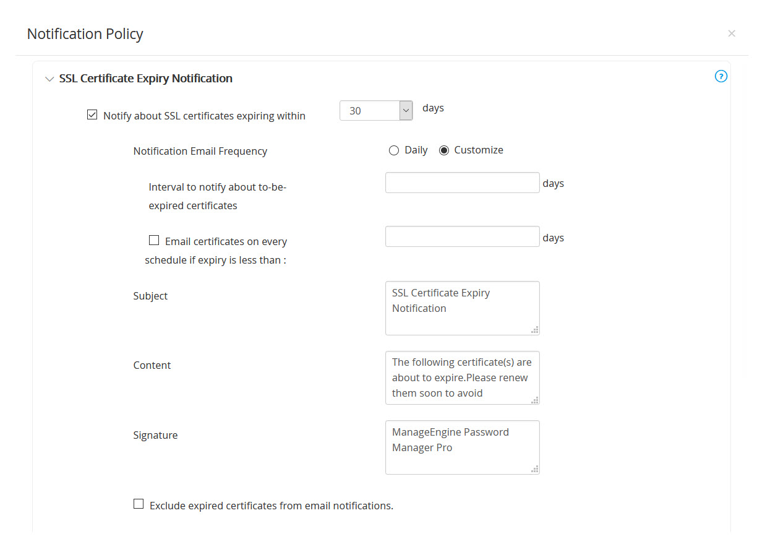
Task: Click the interval to notify days field
Action: click(462, 183)
